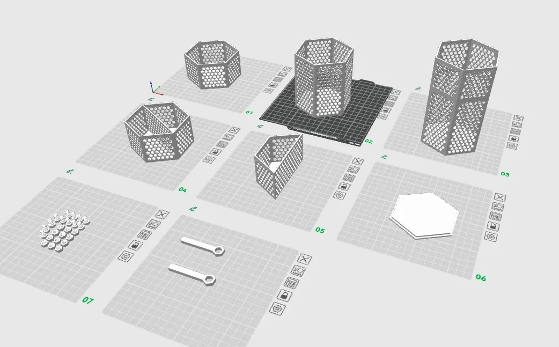Open plate 03 settings gear
Image resolution: width=559 pixels, height=347 pixels.
[512, 146]
